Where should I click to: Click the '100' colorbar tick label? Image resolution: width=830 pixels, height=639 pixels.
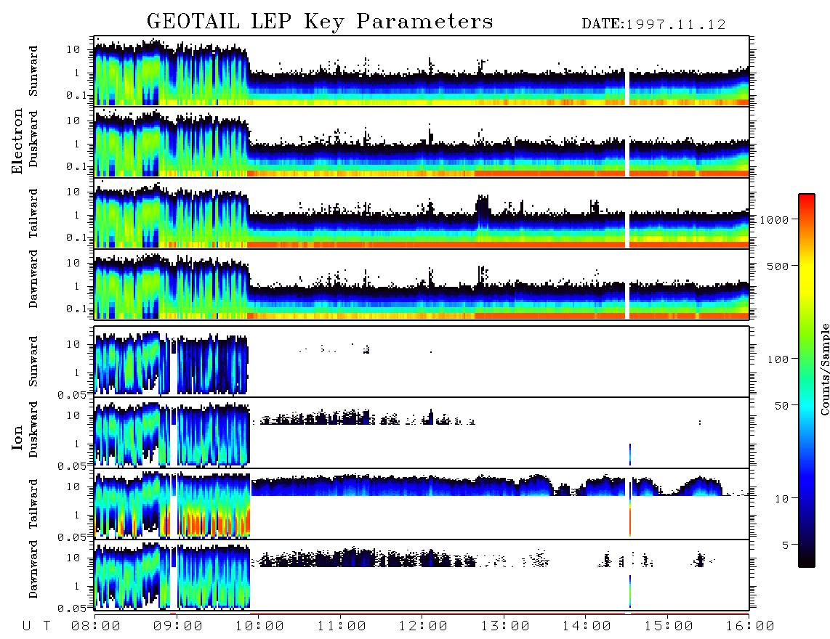click(778, 359)
